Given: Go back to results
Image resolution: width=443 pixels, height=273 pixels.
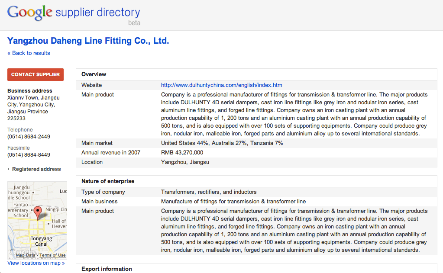Looking at the screenshot, I should coord(29,53).
